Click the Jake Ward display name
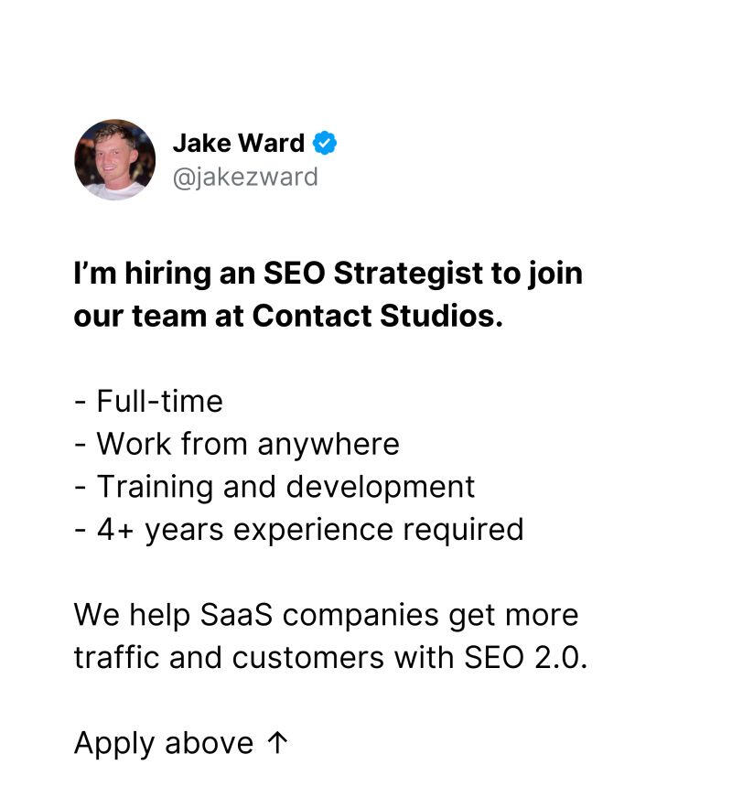Viewport: 732px width, 808px height. (239, 144)
